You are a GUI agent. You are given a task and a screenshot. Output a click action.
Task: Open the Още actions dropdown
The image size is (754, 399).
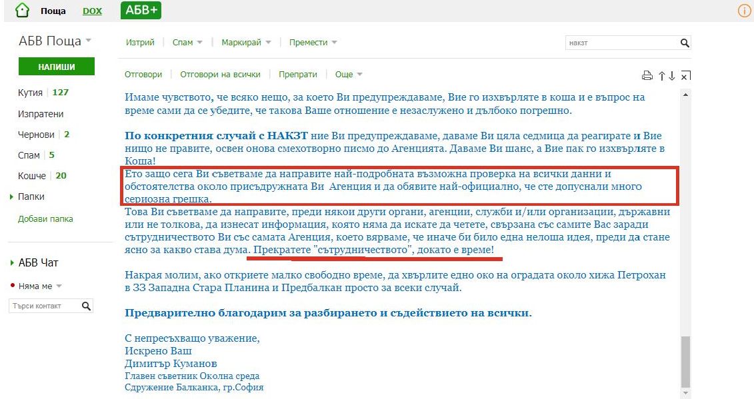pyautogui.click(x=349, y=75)
